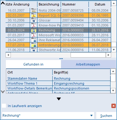Click the Word icon of Stichworte Ad row
Viewport: 117px width, 120px height.
pyautogui.click(x=34, y=50)
